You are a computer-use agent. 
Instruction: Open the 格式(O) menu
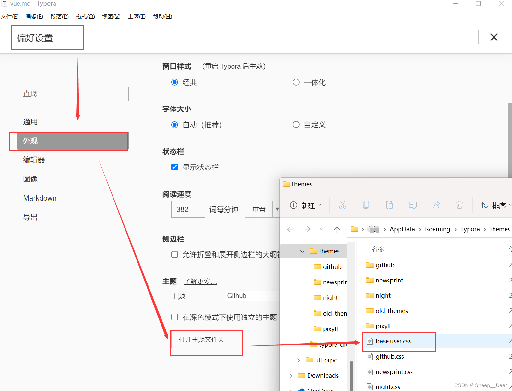[x=85, y=17]
